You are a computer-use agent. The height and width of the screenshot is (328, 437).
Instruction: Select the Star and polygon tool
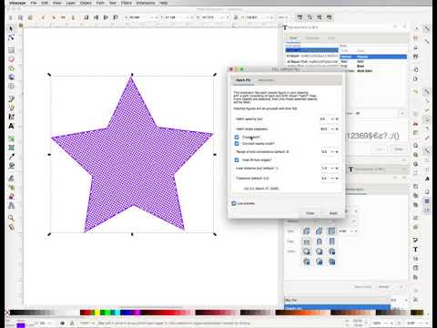point(11,68)
